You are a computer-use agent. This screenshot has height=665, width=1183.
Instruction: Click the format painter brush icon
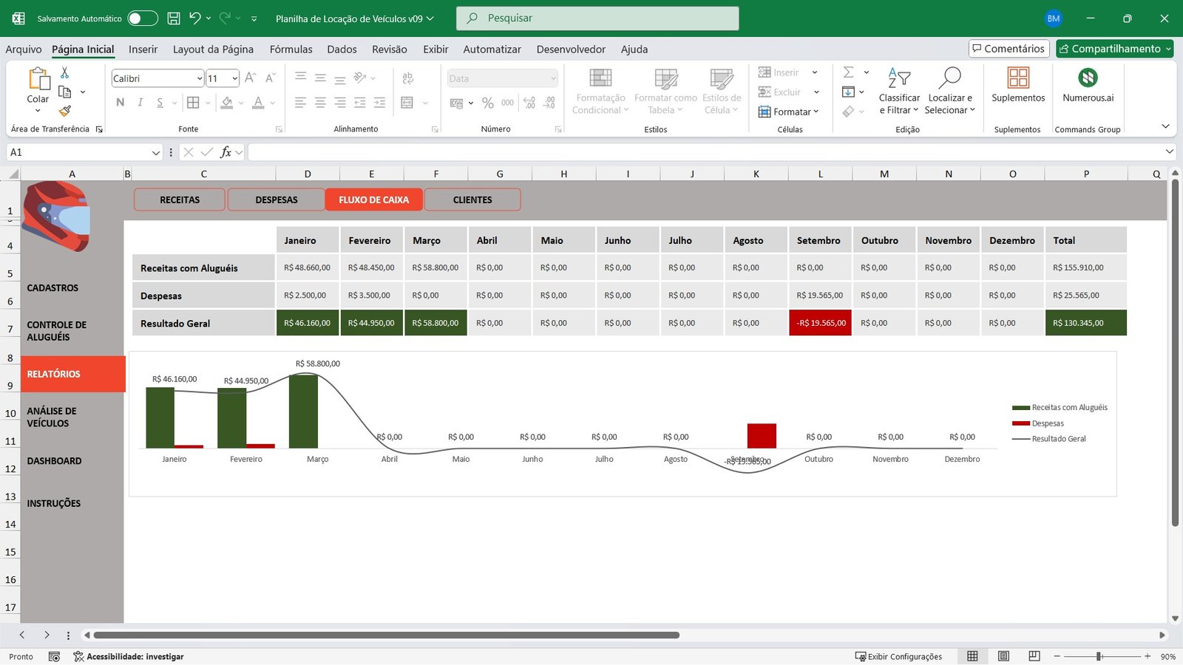[x=65, y=111]
